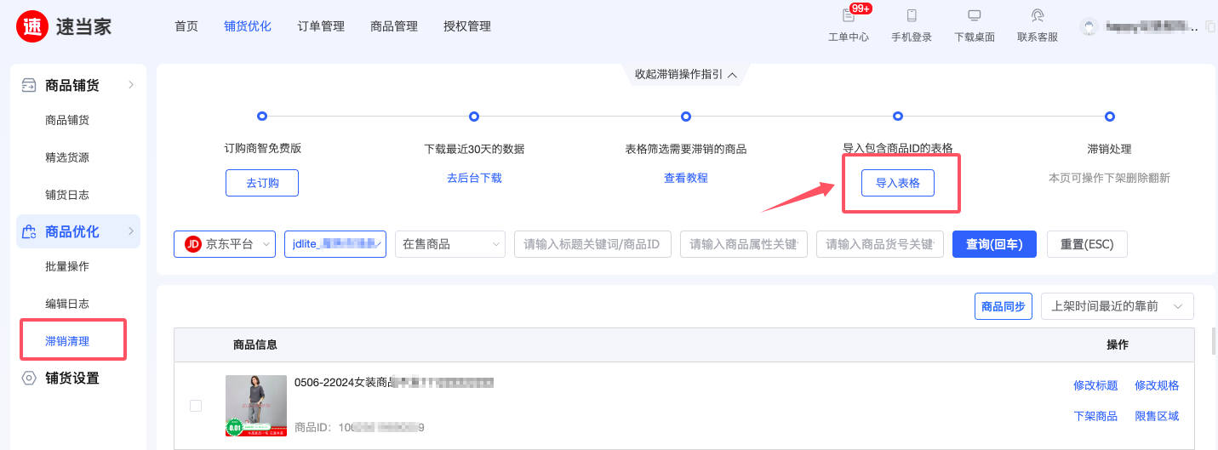The height and width of the screenshot is (450, 1218).
Task: Open the 工单中心 ticket icon
Action: [x=848, y=15]
